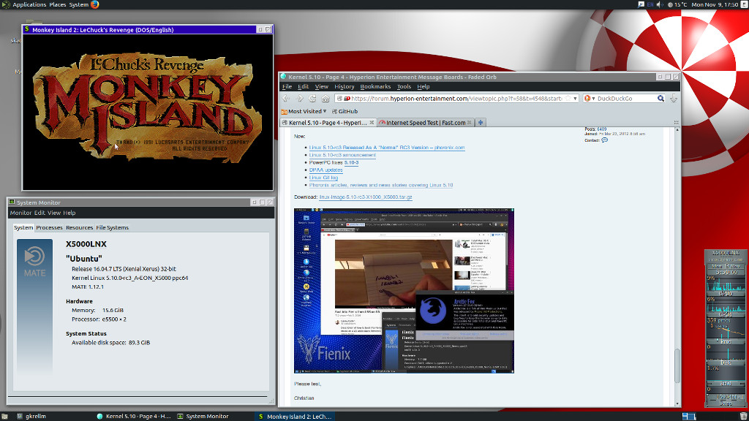
Task: Switch to the Processes tab in System Monitor
Action: (49, 228)
